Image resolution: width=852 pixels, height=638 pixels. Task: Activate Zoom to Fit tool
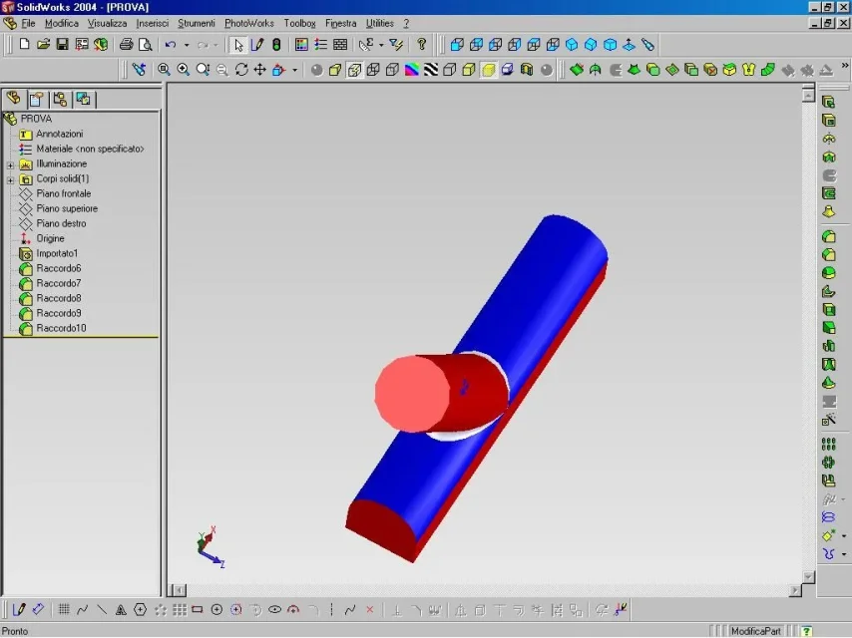pos(164,70)
